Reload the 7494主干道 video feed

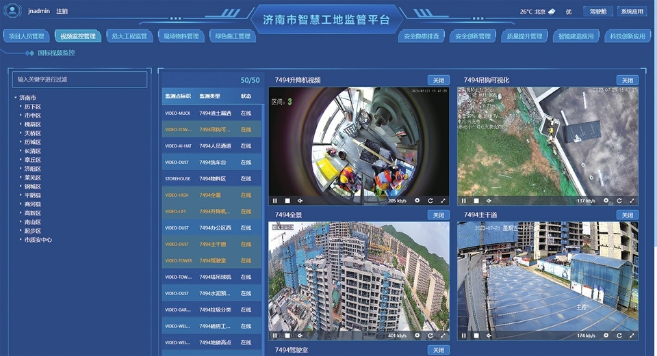click(619, 336)
